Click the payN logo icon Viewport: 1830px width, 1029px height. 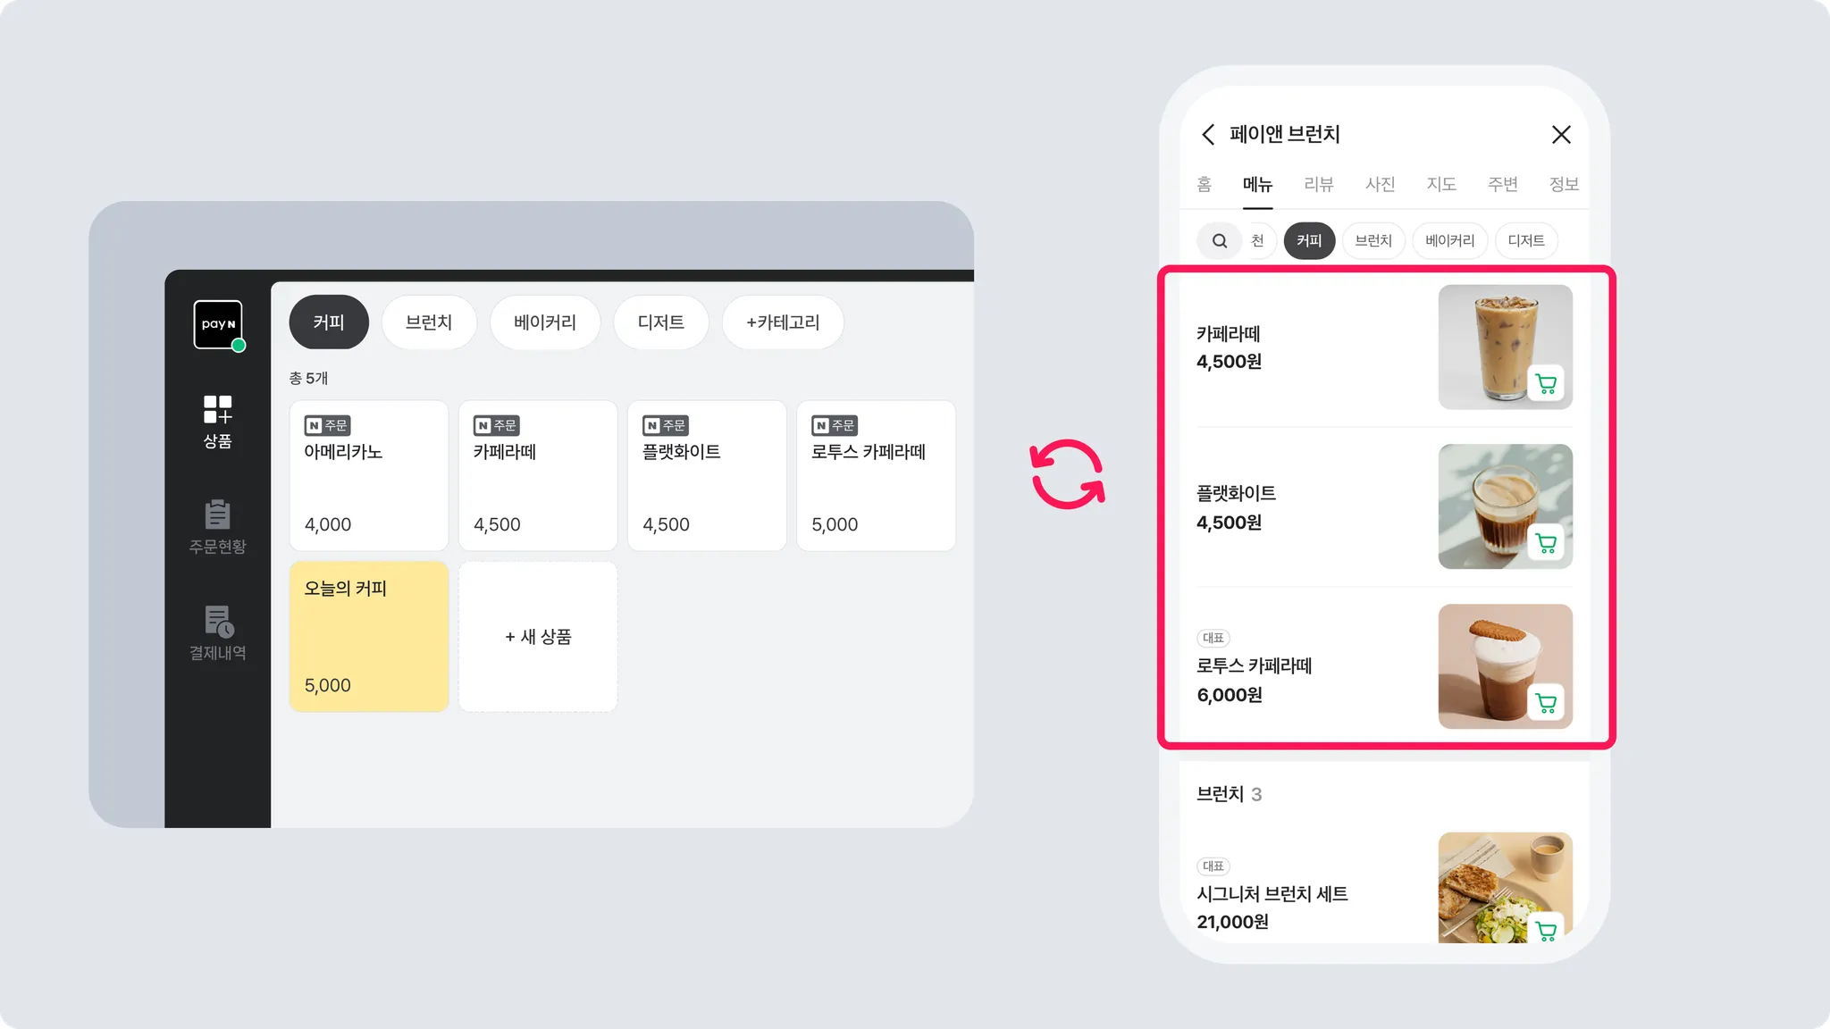[x=218, y=324]
